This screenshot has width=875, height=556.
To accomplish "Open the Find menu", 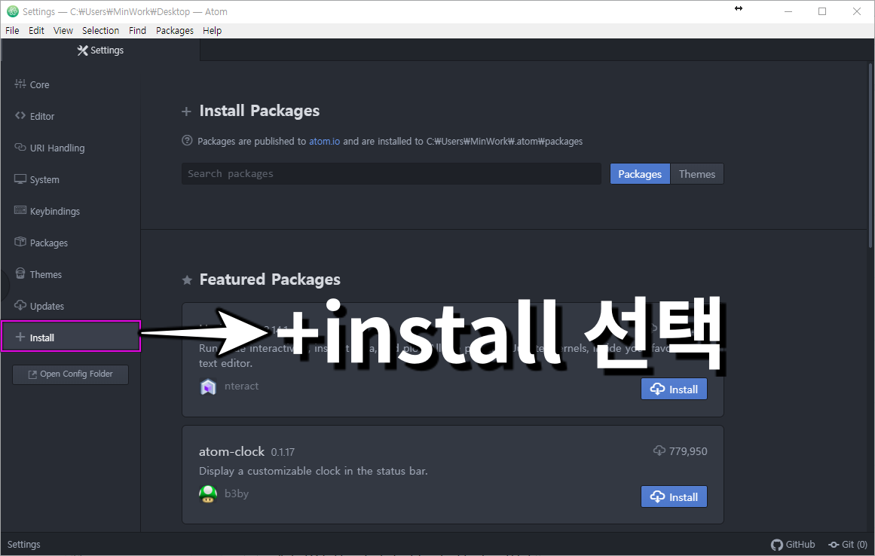I will point(137,31).
